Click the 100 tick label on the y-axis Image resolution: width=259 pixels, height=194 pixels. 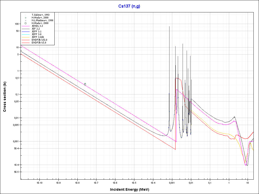17,24
